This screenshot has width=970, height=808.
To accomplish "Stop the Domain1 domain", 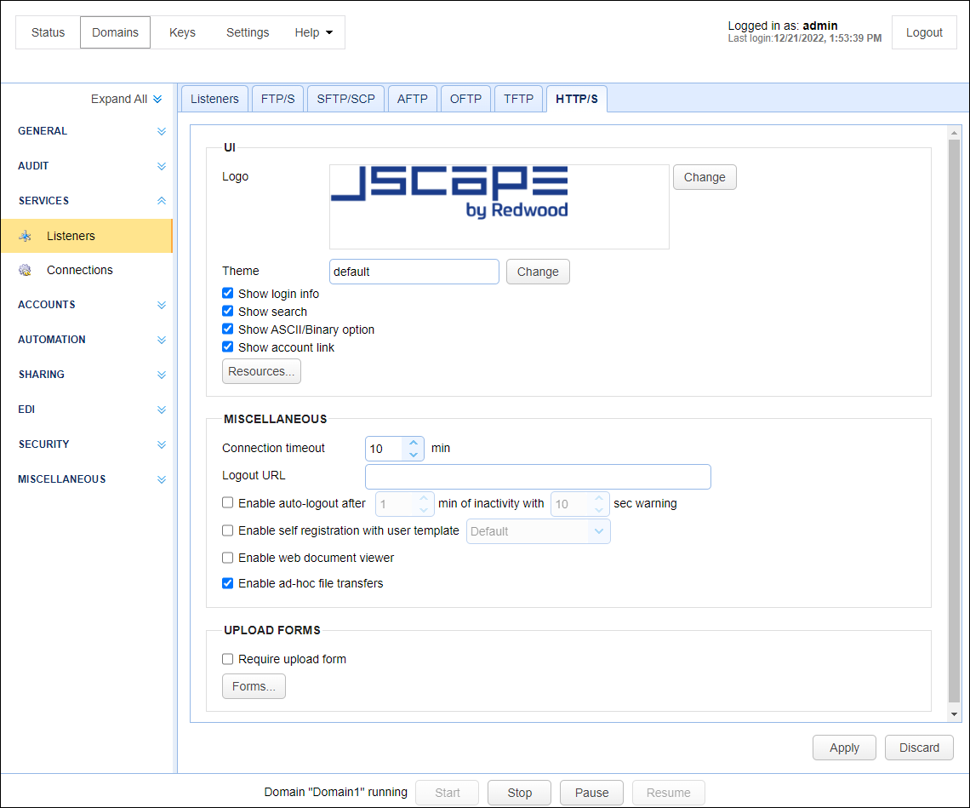I will [x=520, y=793].
